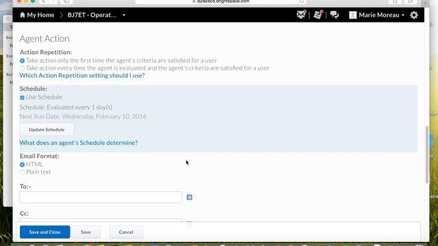Open update alerts icon in navbar
The image size is (438, 246).
(x=318, y=15)
